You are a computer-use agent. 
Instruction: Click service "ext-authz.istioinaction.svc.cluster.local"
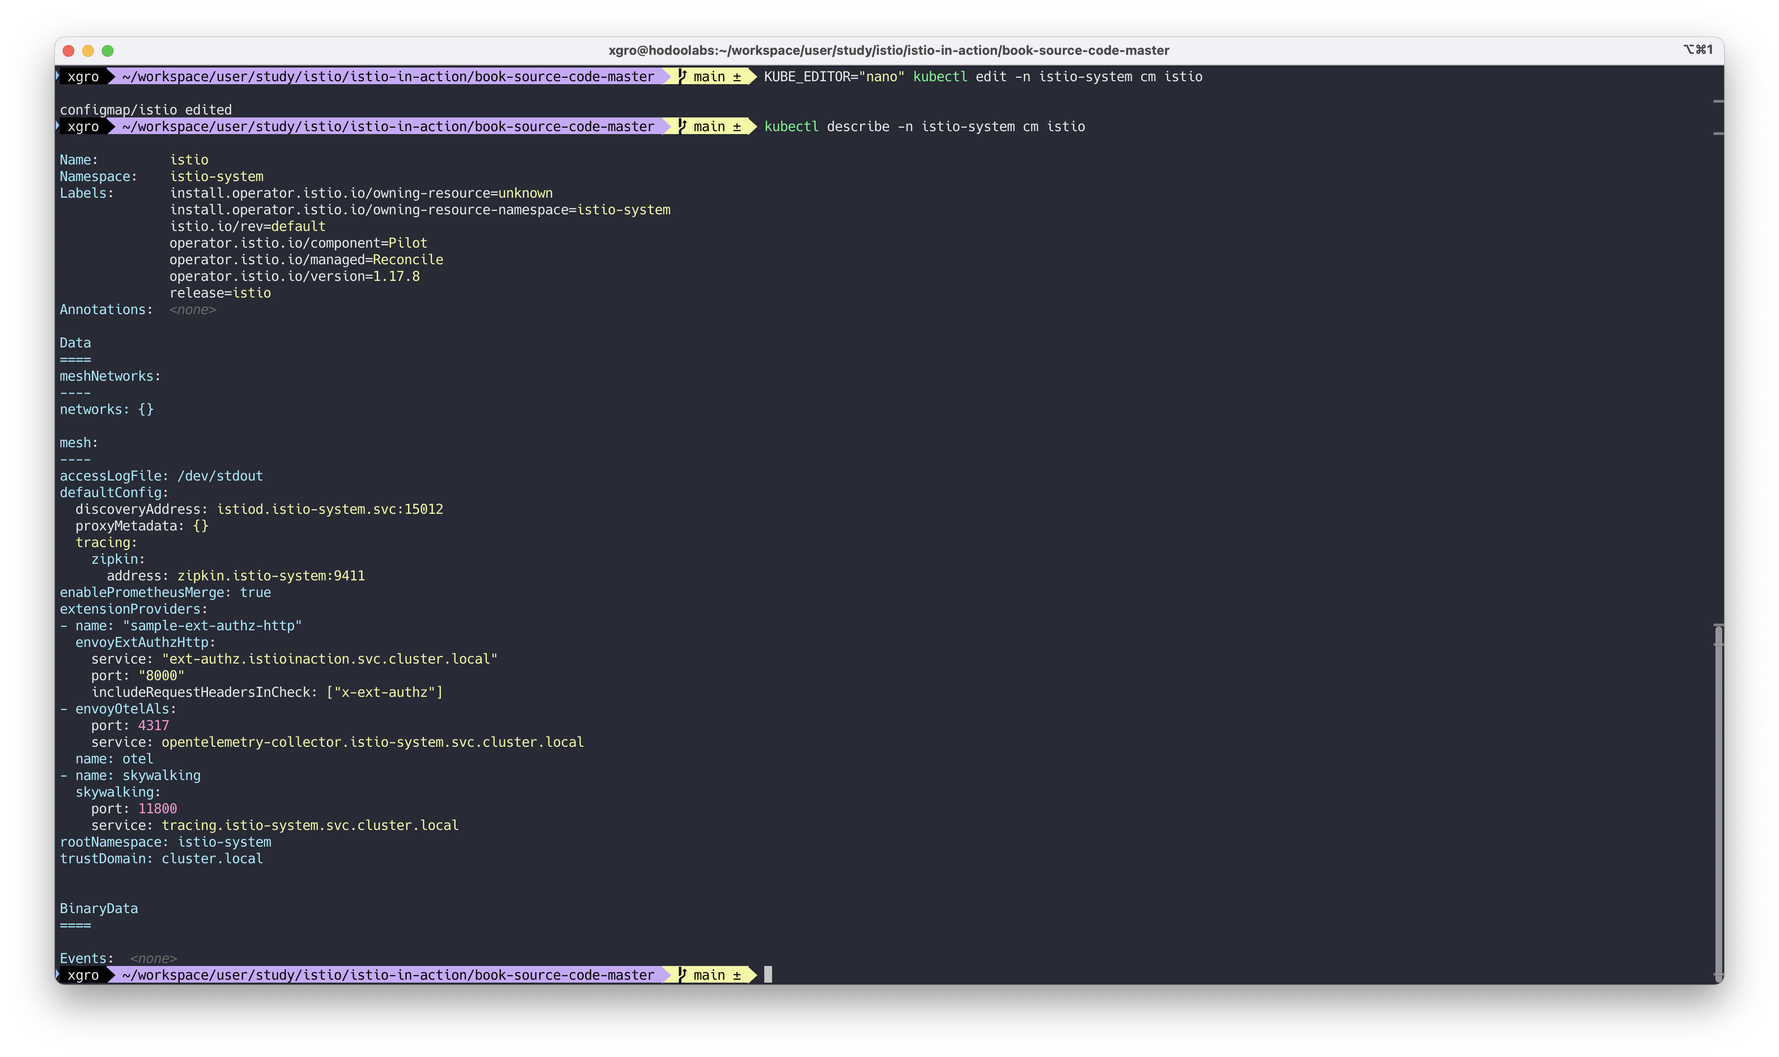point(330,659)
